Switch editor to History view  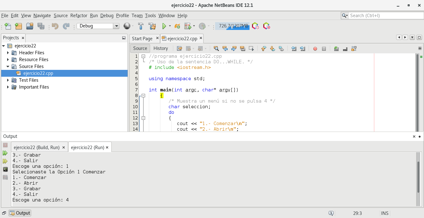point(161,48)
